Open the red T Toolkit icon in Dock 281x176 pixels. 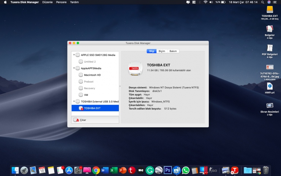coord(234,170)
